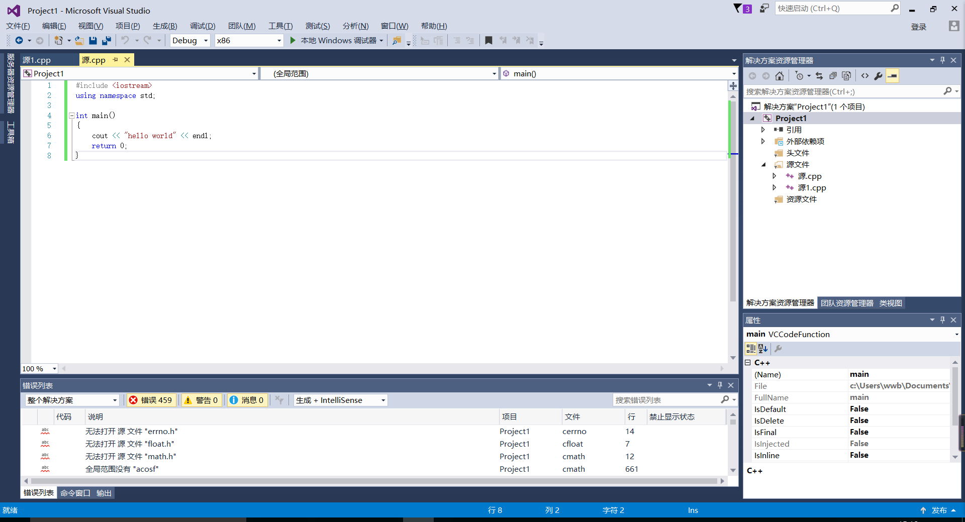This screenshot has width=965, height=522.
Task: Click the account avatar icon near 登录
Action: pos(954,26)
